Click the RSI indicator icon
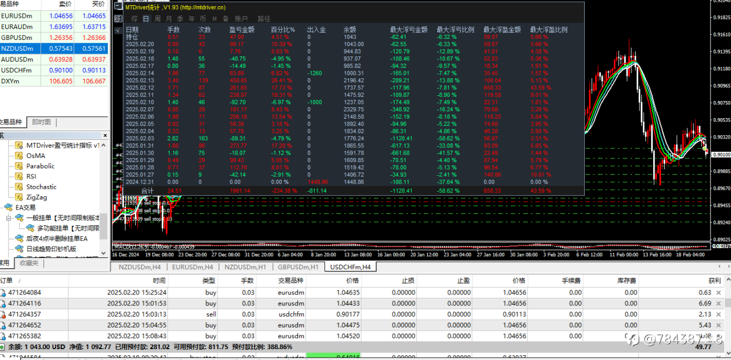Image resolution: width=731 pixels, height=360 pixels. coord(19,176)
